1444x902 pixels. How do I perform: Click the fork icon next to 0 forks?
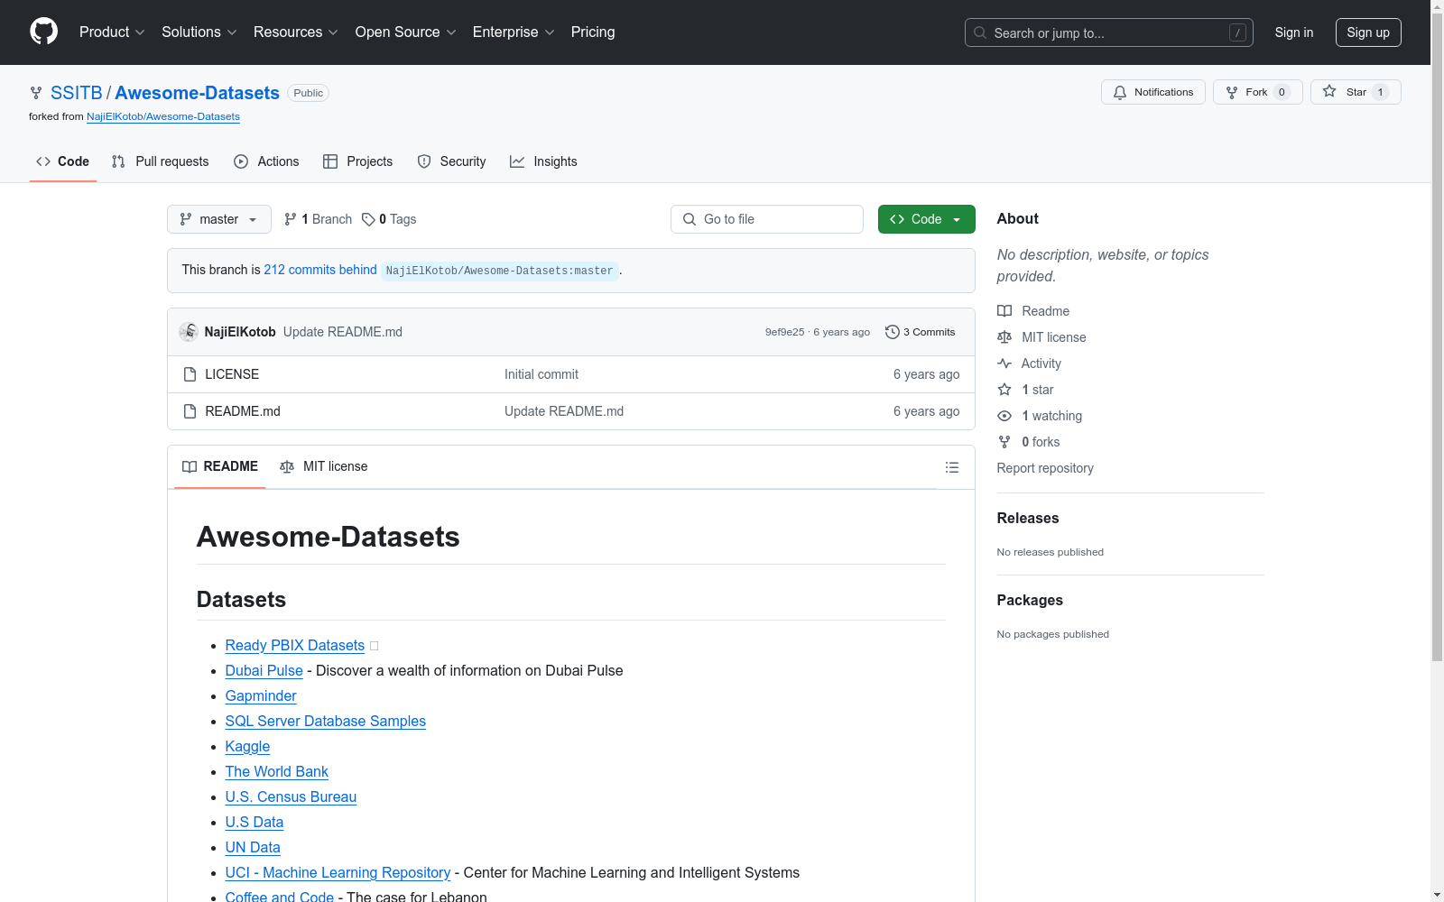coord(1004,442)
